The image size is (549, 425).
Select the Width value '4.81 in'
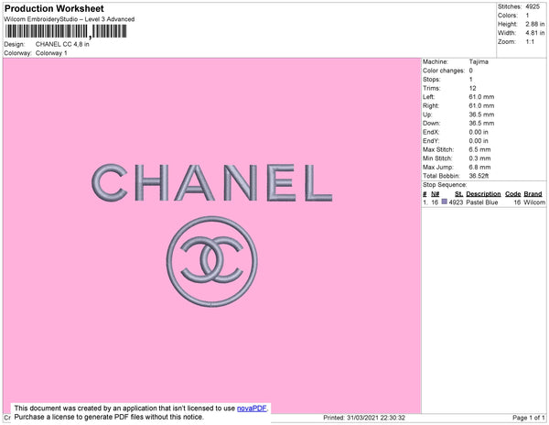pyautogui.click(x=535, y=33)
